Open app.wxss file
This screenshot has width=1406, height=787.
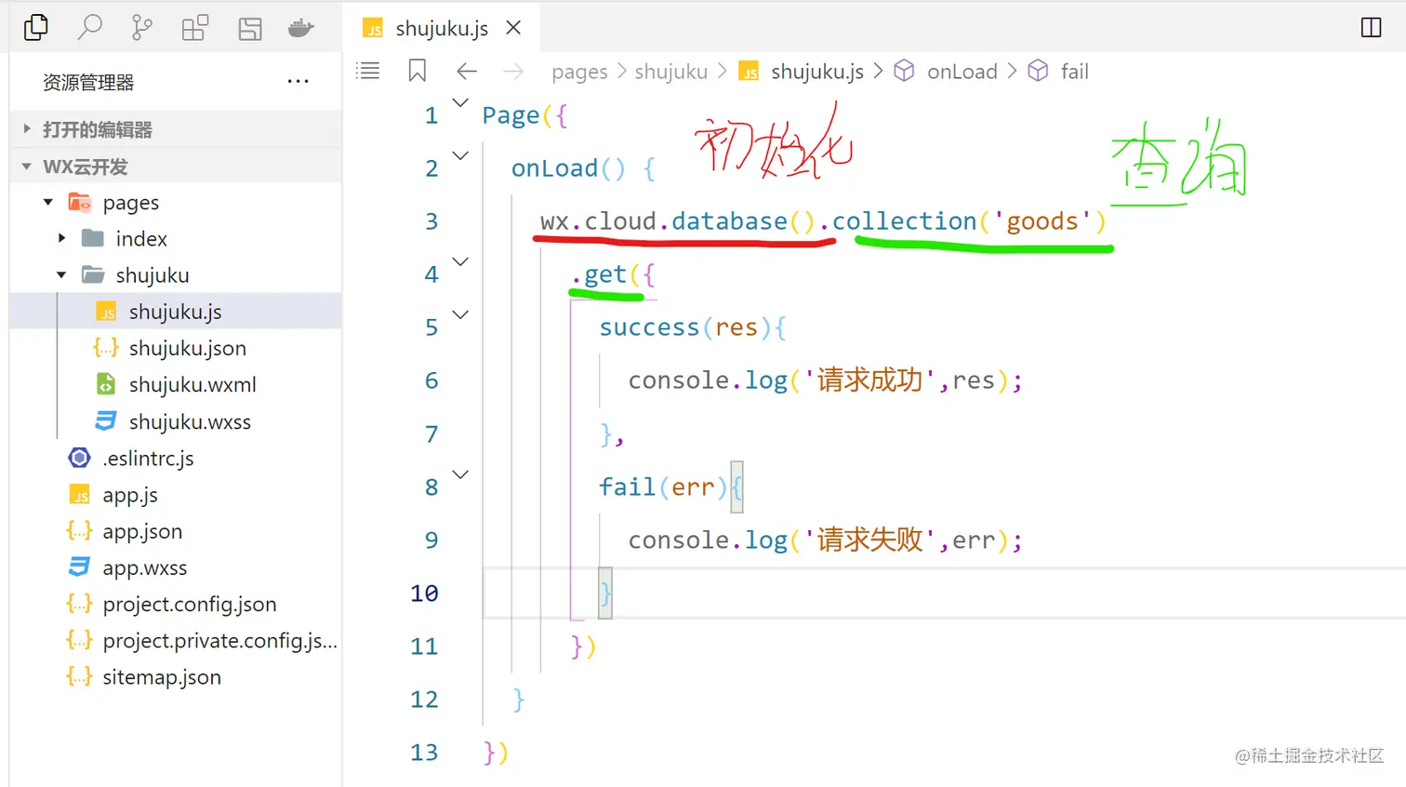[x=176, y=567]
